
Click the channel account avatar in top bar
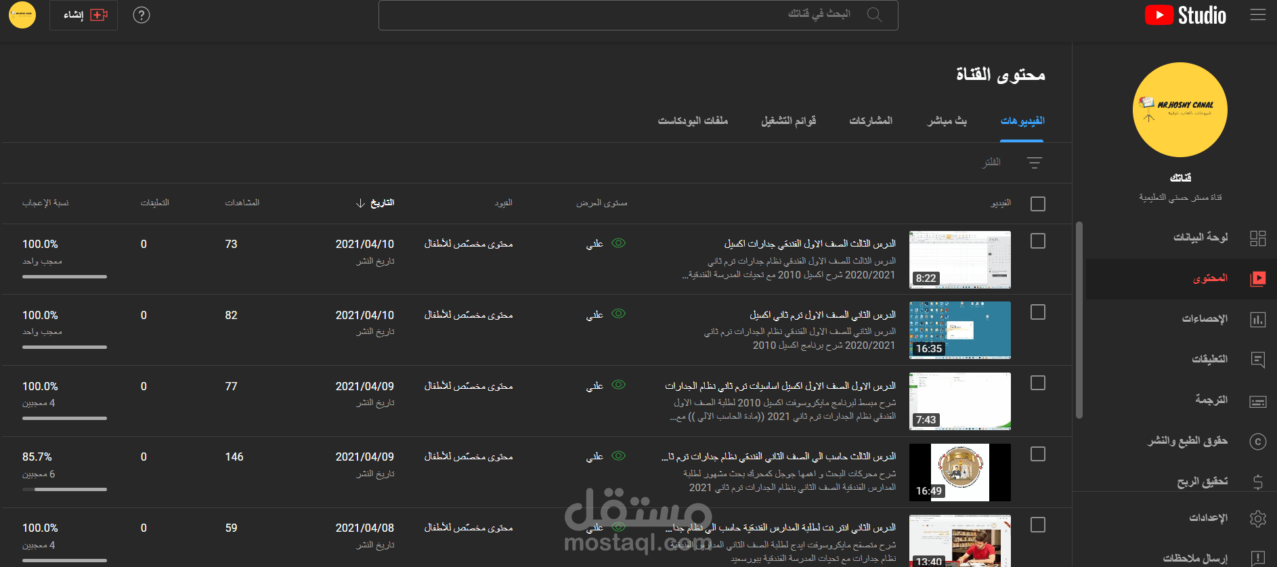coord(22,15)
